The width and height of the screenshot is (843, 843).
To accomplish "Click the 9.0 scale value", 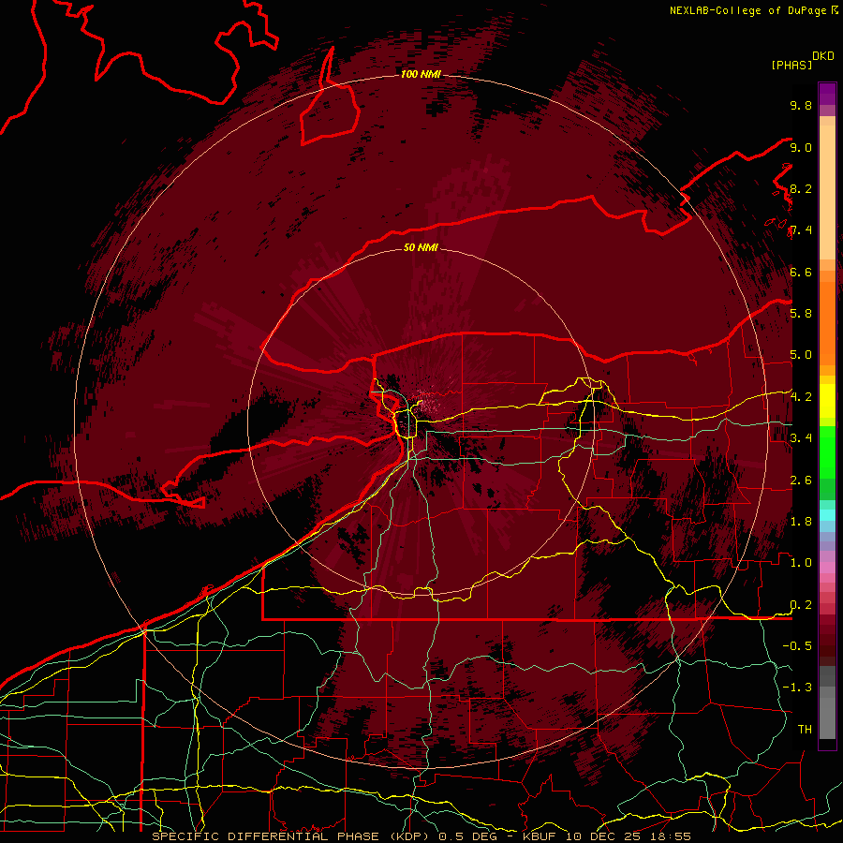I will (801, 147).
